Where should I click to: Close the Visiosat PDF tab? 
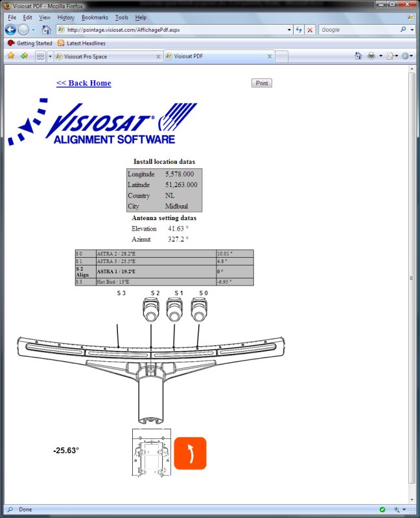[270, 56]
